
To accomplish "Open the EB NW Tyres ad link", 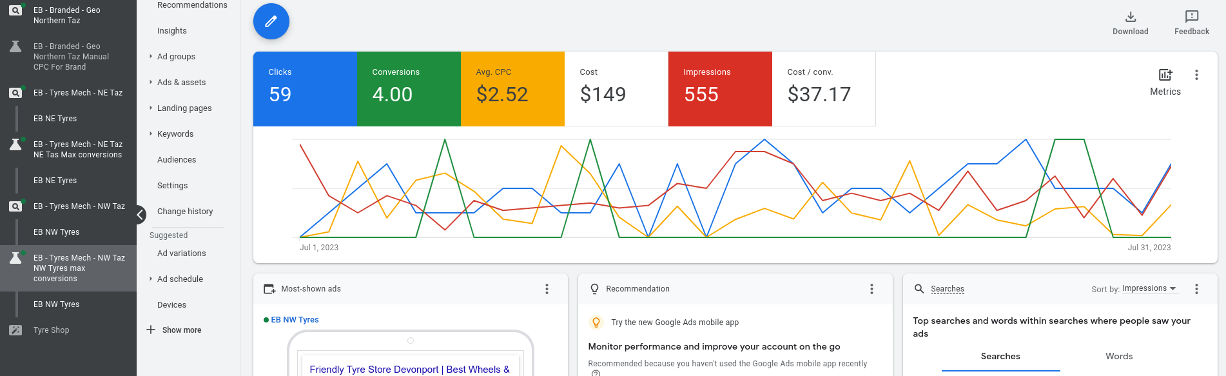I will (x=295, y=320).
